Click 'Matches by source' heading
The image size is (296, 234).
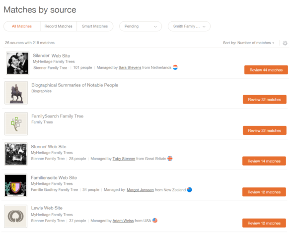40,10
